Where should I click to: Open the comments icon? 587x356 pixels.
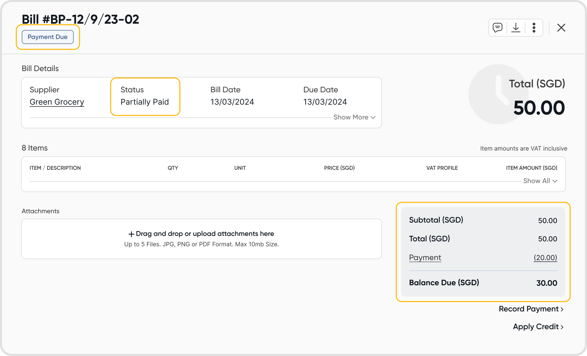pyautogui.click(x=497, y=28)
